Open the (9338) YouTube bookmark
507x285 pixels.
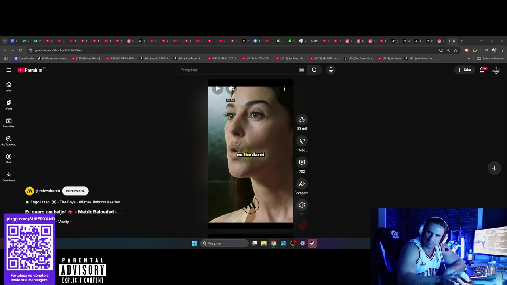(x=390, y=59)
